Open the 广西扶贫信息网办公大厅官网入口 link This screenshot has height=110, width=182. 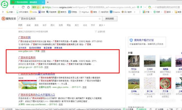coord(37,95)
